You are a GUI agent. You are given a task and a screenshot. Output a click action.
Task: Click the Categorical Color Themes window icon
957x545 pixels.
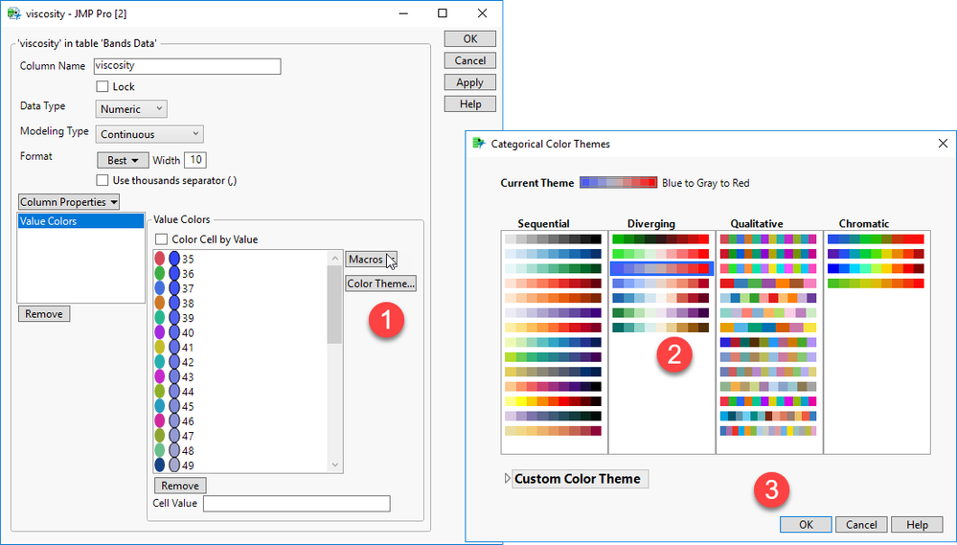click(x=479, y=144)
